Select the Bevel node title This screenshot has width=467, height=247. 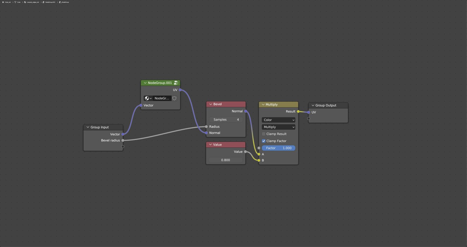(x=217, y=104)
